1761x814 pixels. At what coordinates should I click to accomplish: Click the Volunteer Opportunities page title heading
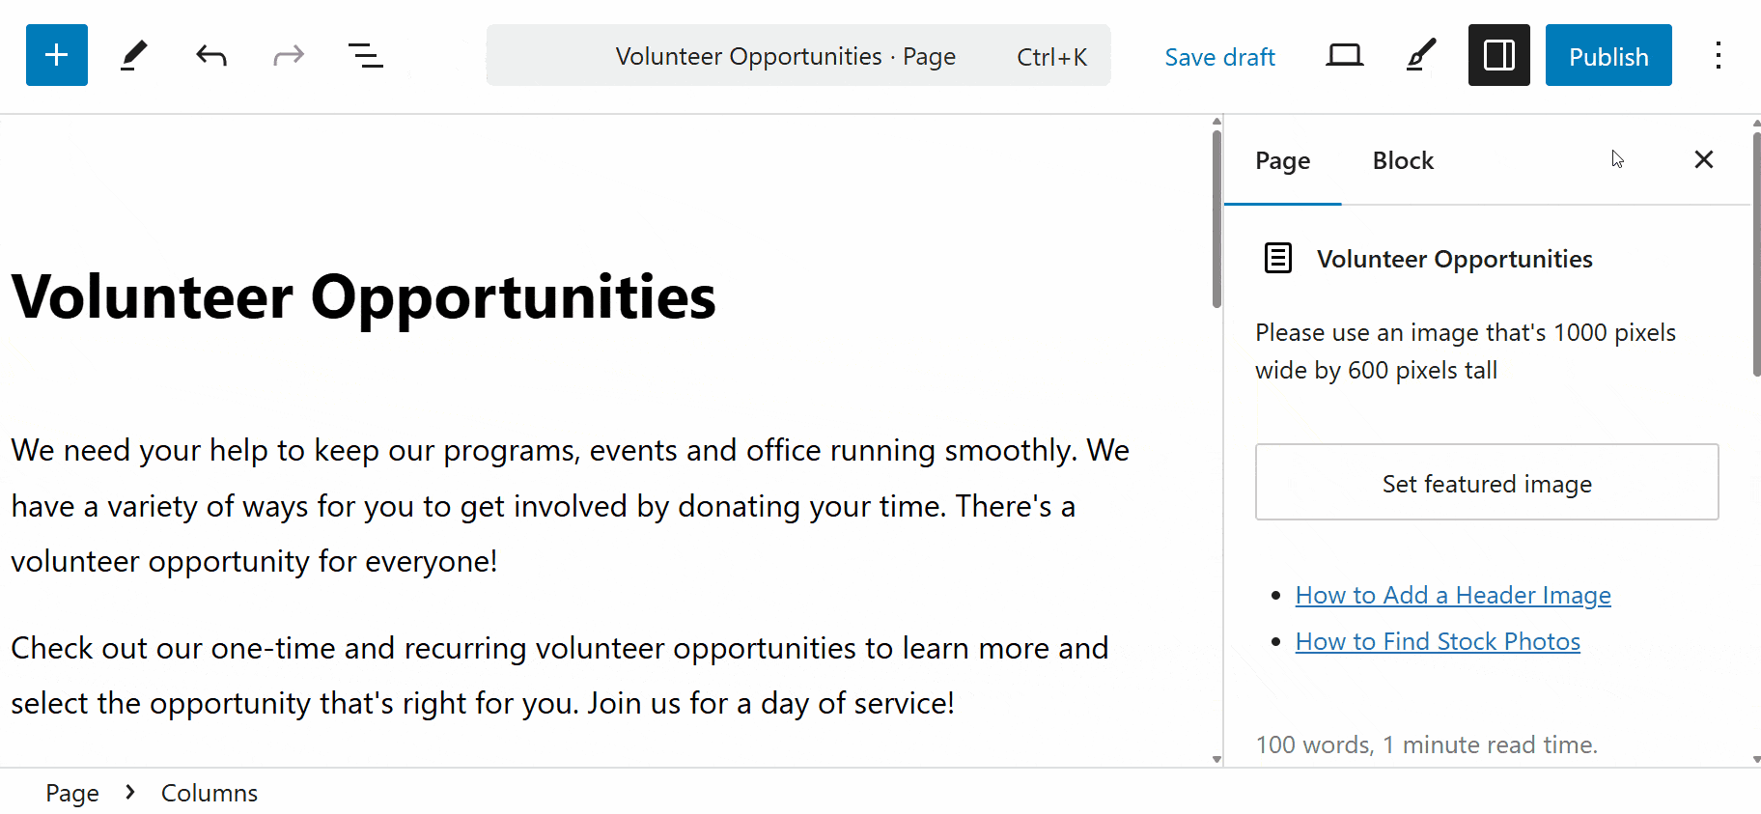pyautogui.click(x=363, y=296)
